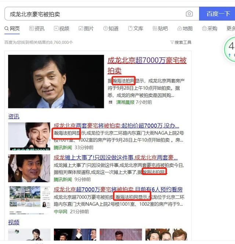Open the 地图 map tab
This screenshot has height=244, width=235.
click(185, 29)
